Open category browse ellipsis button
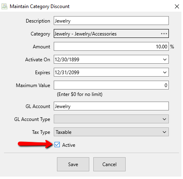The height and width of the screenshot is (179, 183). pyautogui.click(x=164, y=33)
